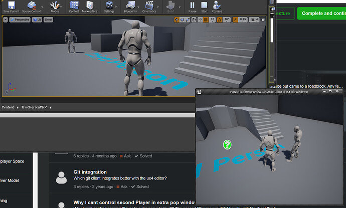Click the Modes toolbar icon
Viewport: 346px width, 208px height.
pyautogui.click(x=55, y=7)
